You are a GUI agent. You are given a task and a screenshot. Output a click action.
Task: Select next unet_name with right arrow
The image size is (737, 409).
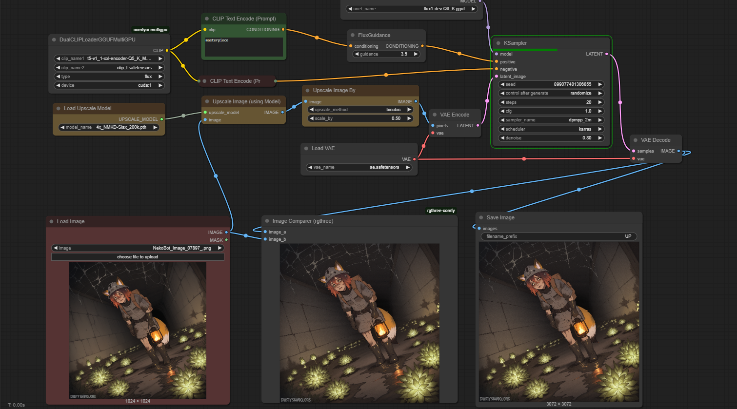click(473, 9)
